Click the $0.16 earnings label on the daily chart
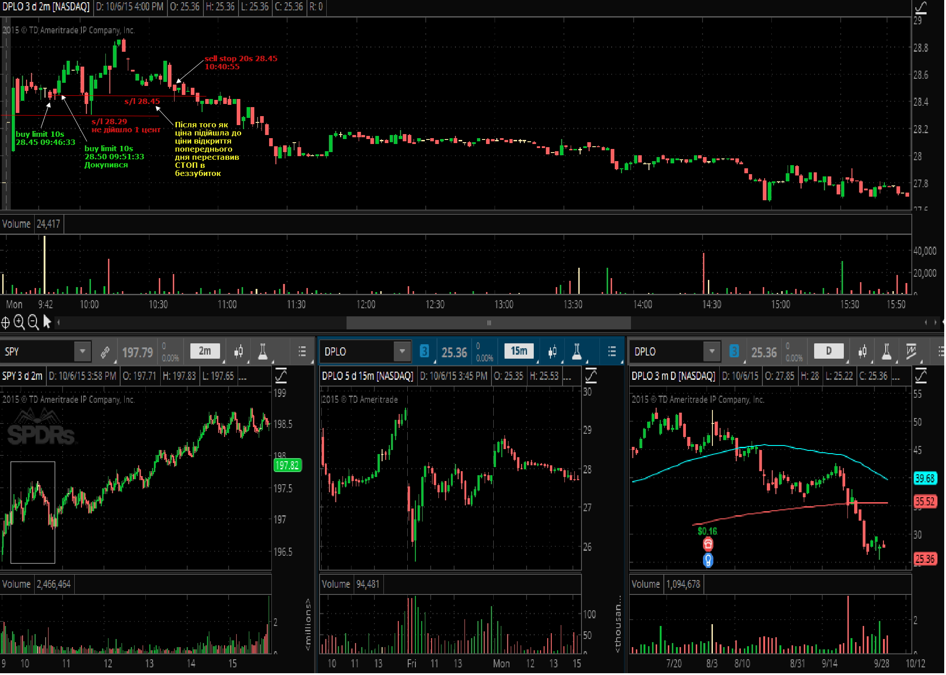946x675 pixels. click(707, 531)
